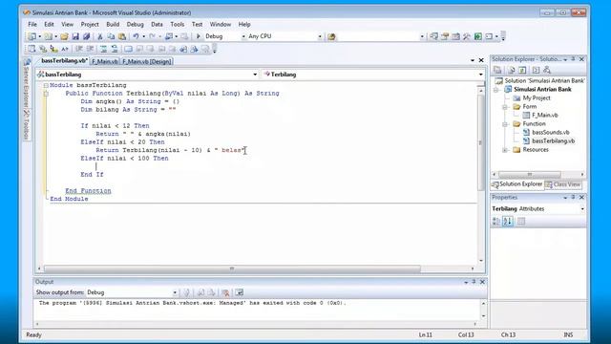Open the Project menu
The width and height of the screenshot is (611, 344).
click(90, 24)
